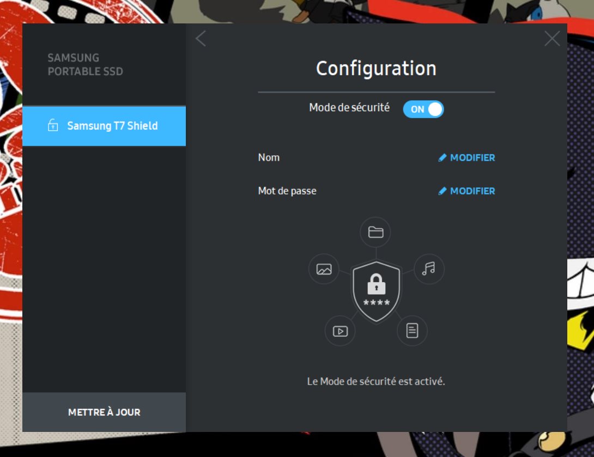Click the music note icon in the illustration

(428, 269)
